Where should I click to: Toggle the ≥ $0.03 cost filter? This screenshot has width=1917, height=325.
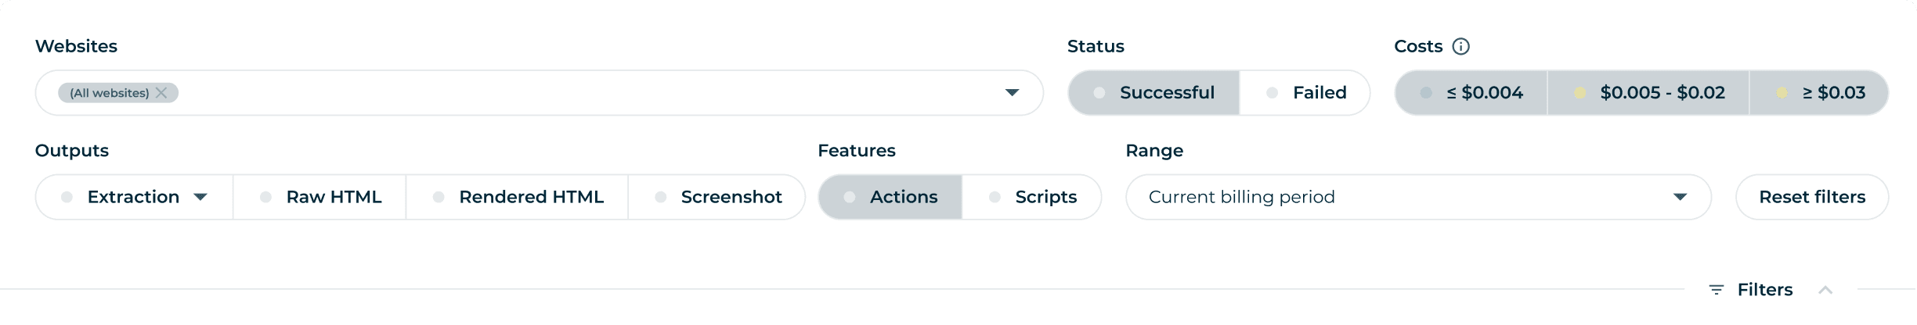point(1820,93)
